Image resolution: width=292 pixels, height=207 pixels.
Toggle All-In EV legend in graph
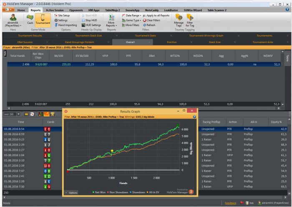pos(153,192)
